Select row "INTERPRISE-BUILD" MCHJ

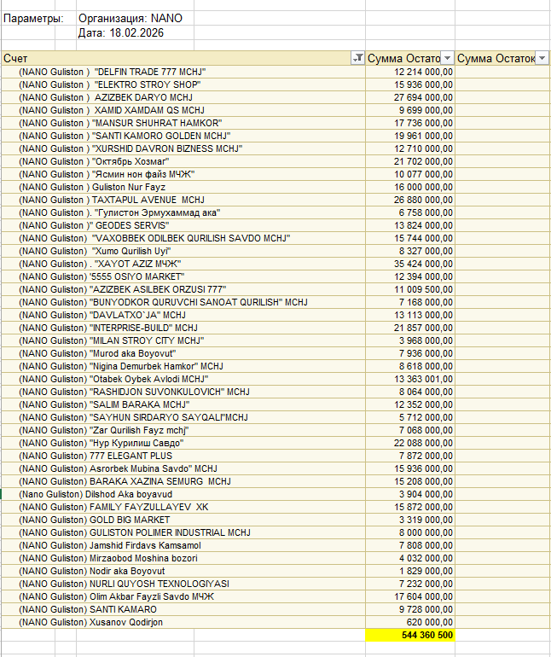coord(183,328)
